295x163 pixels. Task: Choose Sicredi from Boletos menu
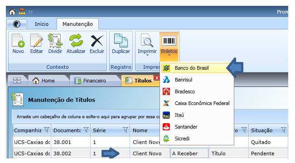tap(197, 139)
